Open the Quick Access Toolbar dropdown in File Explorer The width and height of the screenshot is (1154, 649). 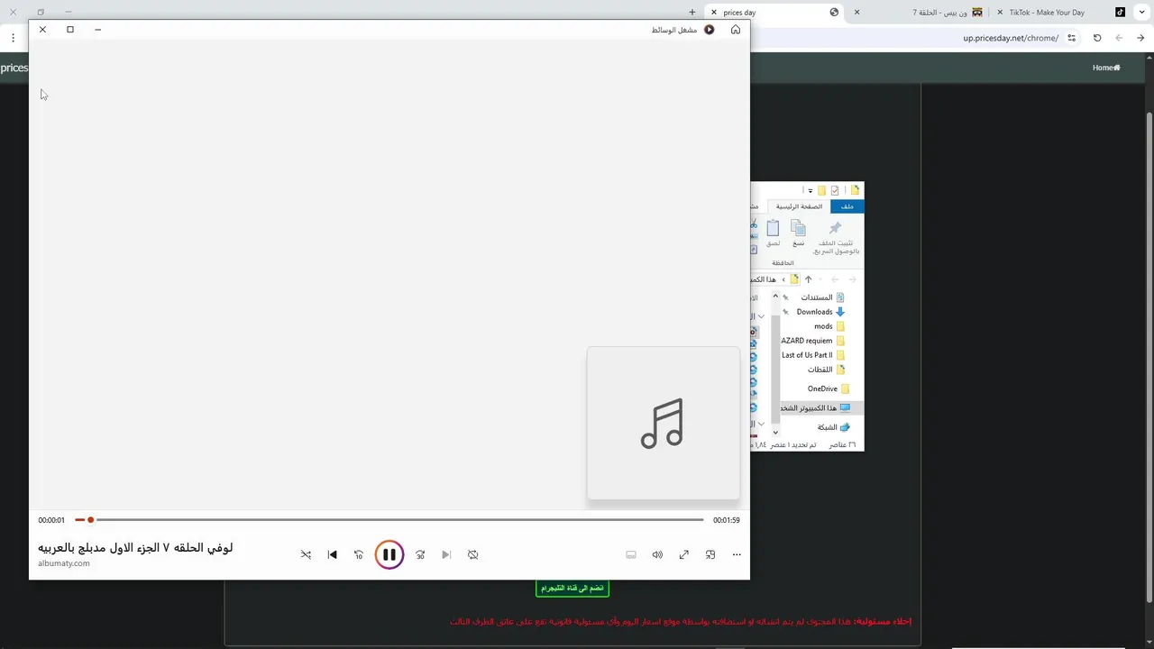(811, 190)
